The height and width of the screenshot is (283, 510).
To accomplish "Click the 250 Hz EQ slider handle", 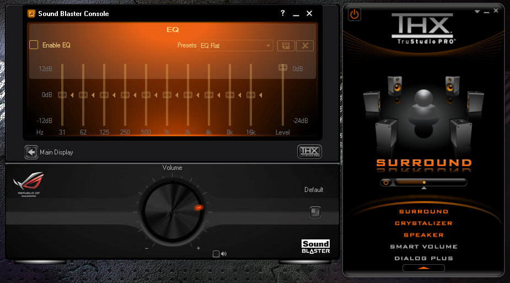I will click(x=125, y=95).
